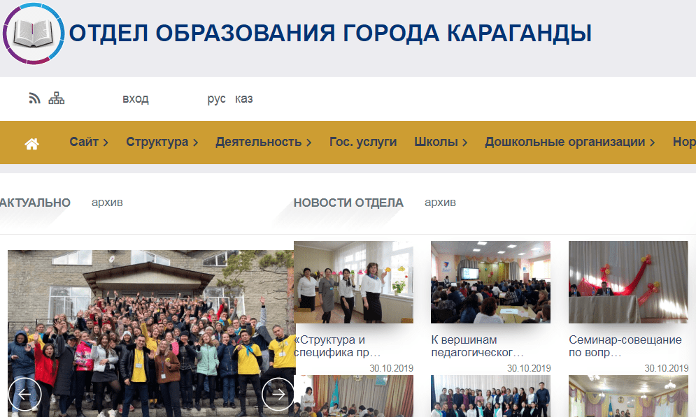This screenshot has width=696, height=417.
Task: Click the left carousel arrow
Action: point(25,393)
